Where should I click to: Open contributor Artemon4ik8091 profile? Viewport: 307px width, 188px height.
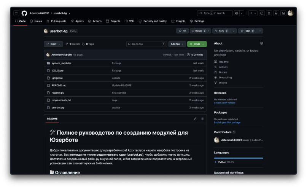231,140
